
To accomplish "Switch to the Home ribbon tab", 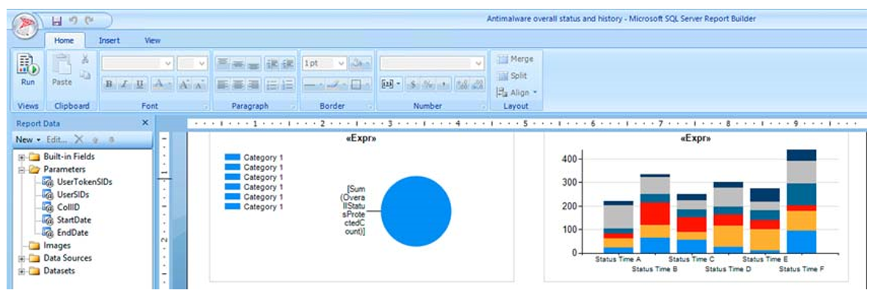I will pyautogui.click(x=64, y=41).
